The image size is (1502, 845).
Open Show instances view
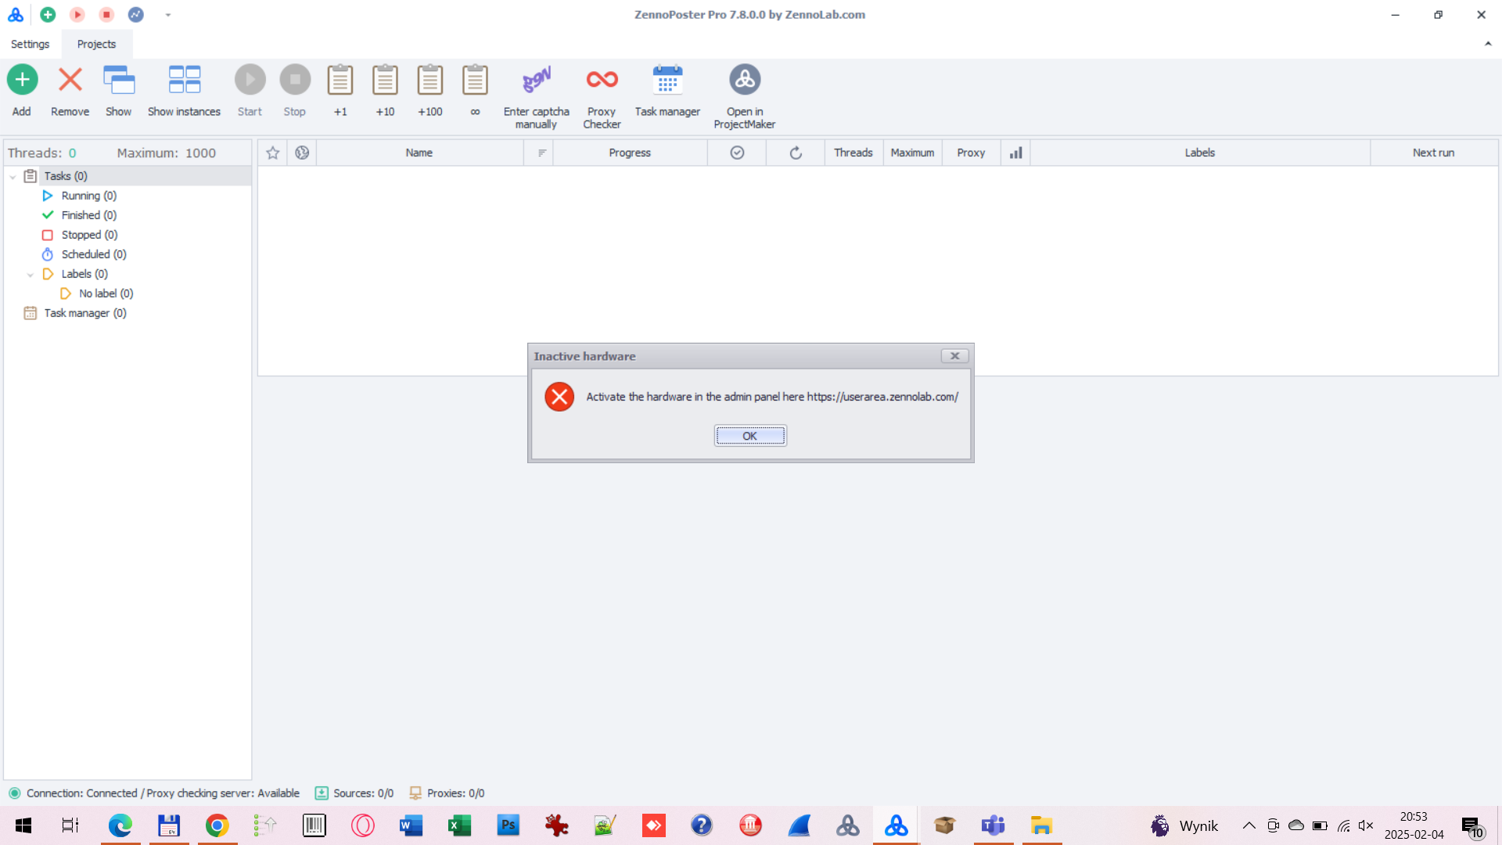184,91
